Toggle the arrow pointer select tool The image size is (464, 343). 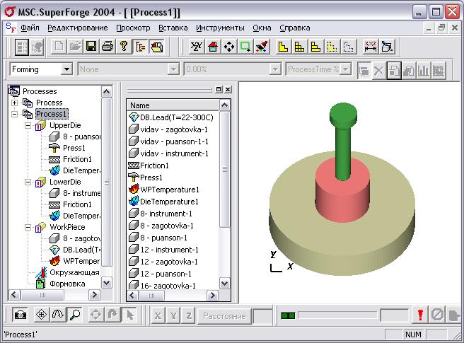(x=129, y=315)
